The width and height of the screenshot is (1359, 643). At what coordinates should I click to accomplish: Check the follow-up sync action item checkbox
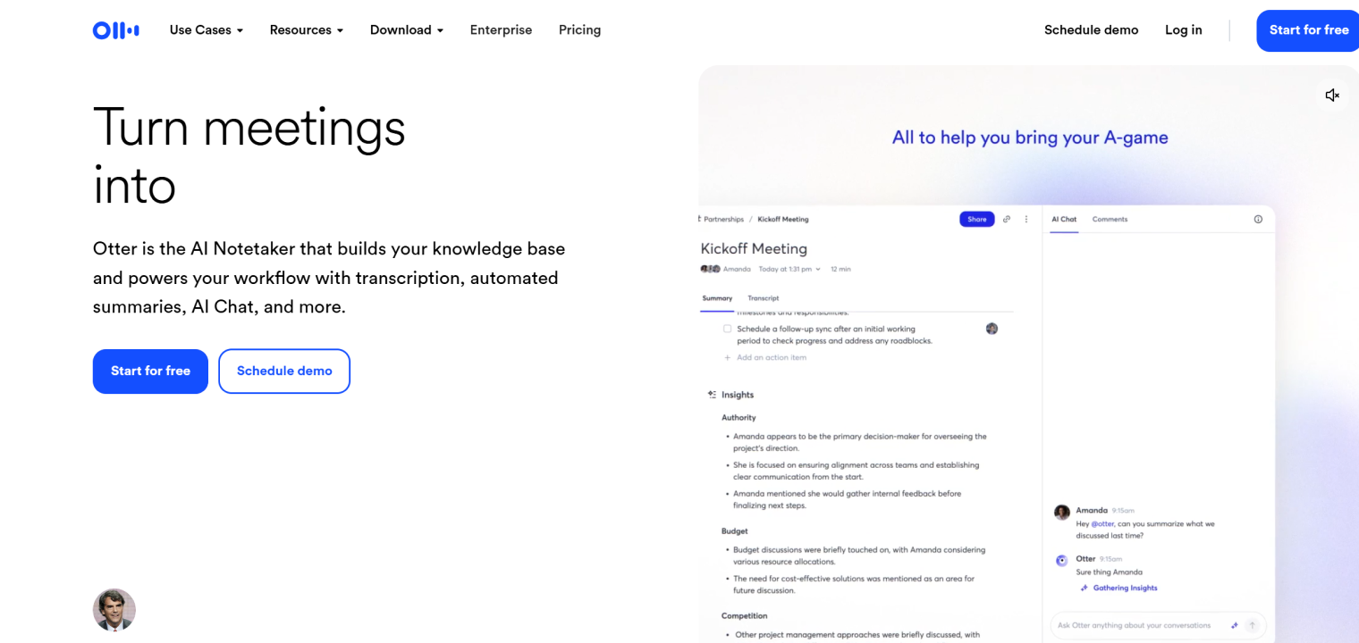point(728,329)
